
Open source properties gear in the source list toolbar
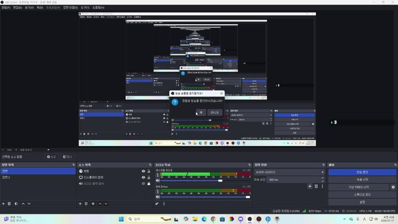click(x=93, y=203)
